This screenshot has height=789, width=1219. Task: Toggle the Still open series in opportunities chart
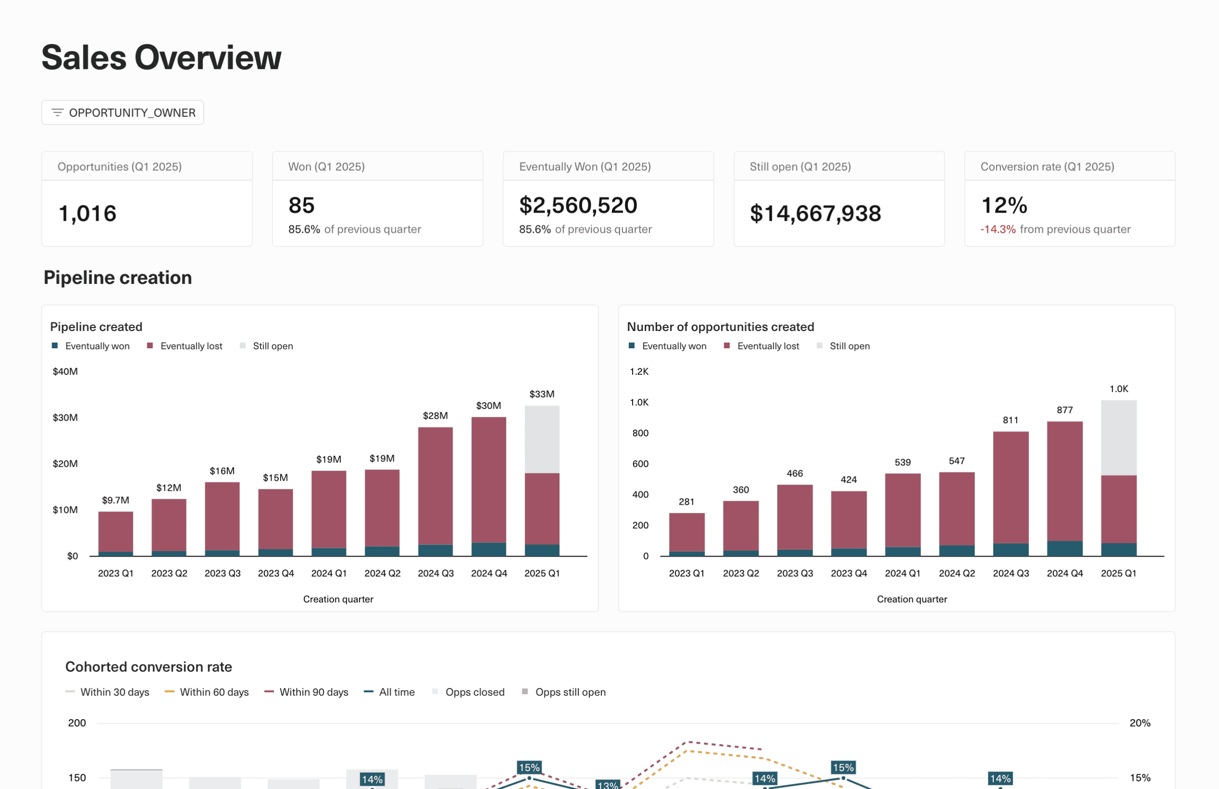[x=820, y=345]
